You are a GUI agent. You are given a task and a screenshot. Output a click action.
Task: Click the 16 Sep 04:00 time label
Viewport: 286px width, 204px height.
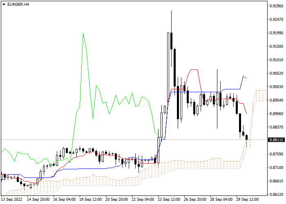click(65, 200)
